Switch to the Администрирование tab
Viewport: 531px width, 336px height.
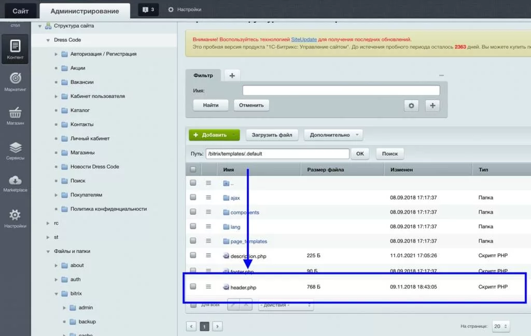pos(85,11)
